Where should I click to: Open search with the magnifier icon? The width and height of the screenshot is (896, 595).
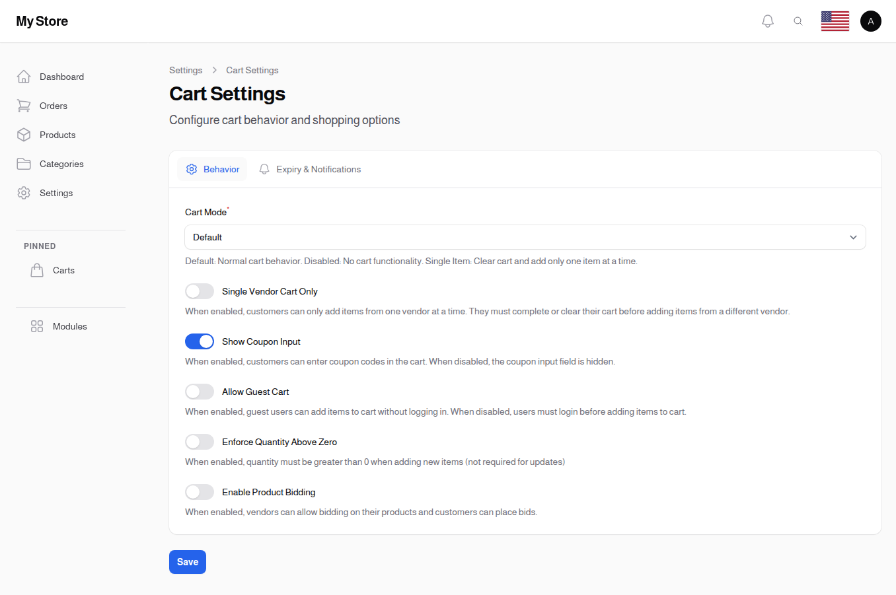coord(798,20)
